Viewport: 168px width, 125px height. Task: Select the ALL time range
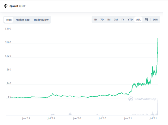138,20
